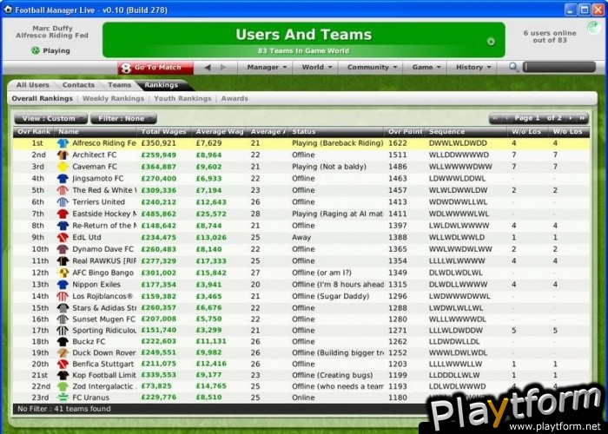Sort by the Ovr Rank column header
Viewport: 608px width, 434px height.
pyautogui.click(x=34, y=132)
